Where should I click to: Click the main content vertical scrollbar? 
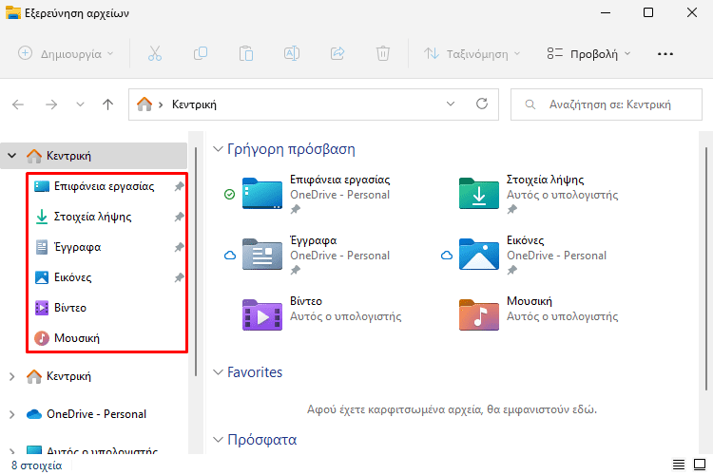point(705,268)
